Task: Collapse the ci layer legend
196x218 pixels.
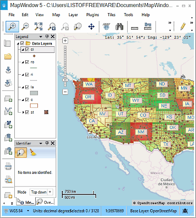Action: pos(23,50)
